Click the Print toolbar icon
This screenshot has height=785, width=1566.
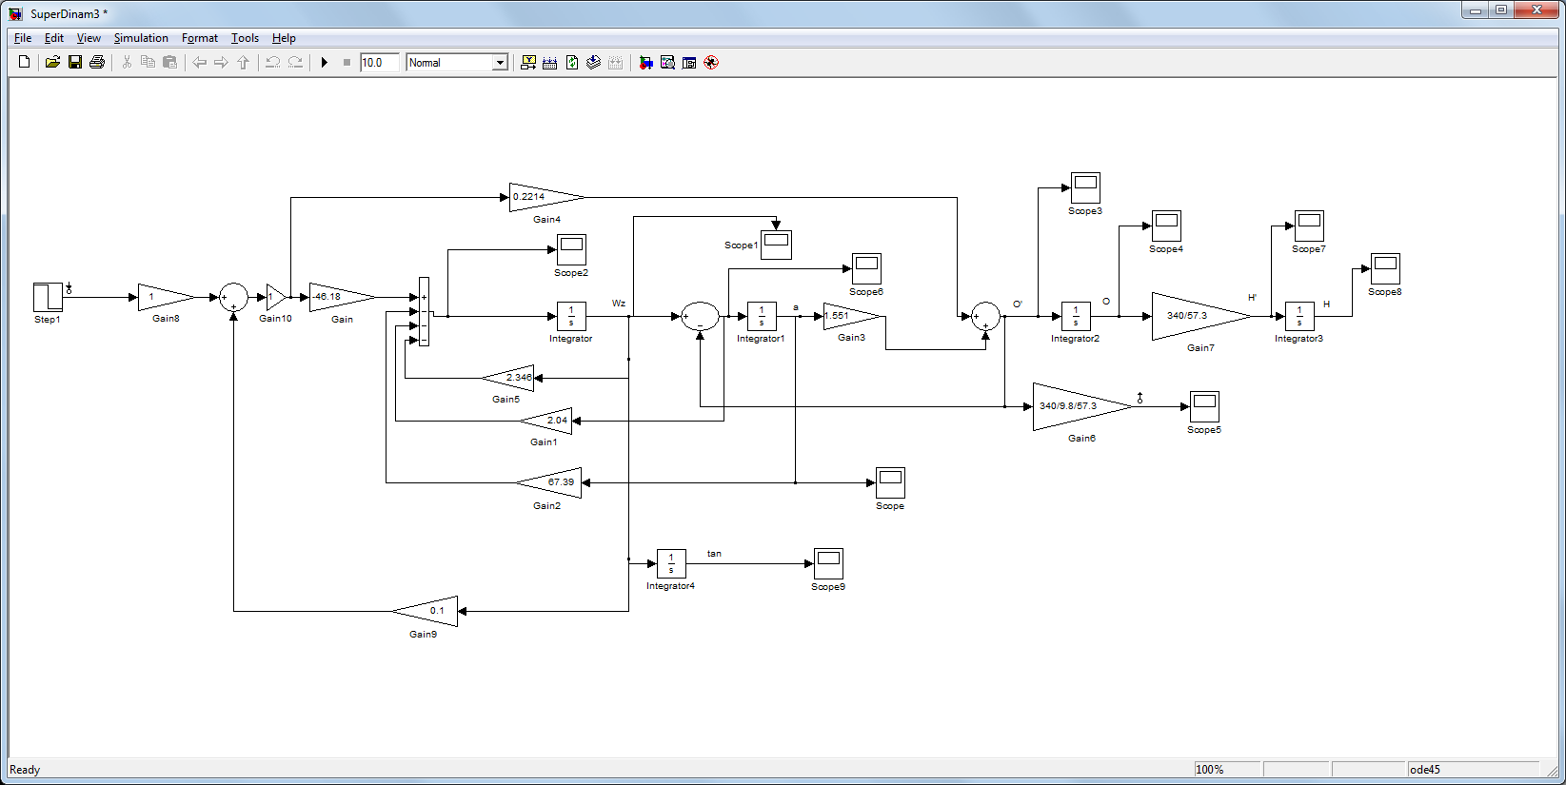[96, 63]
